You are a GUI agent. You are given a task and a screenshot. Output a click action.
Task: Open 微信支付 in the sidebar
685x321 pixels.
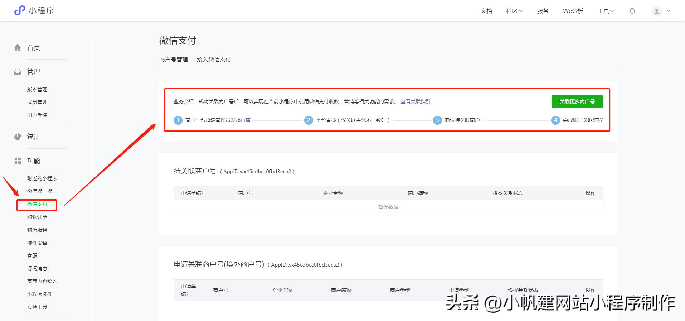(x=37, y=204)
